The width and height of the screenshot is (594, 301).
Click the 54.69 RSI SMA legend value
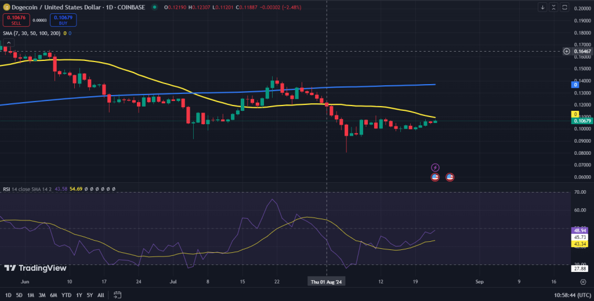(76, 189)
